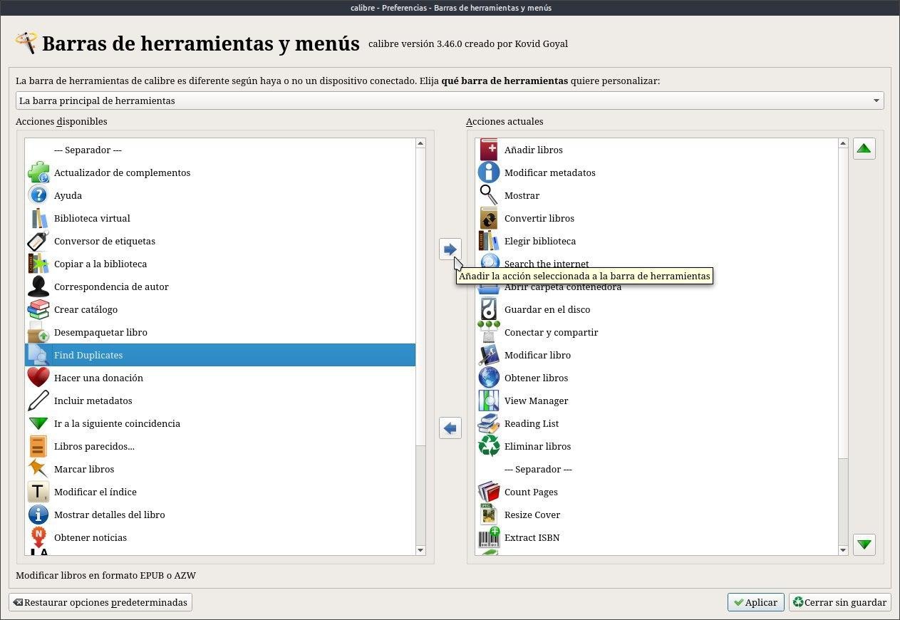
Task: Select the Mostrar magnifier icon
Action: coord(489,195)
